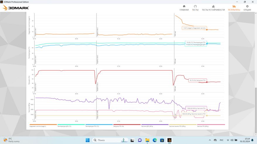Toggle the Загрузка ГПУ legend series

click(x=127, y=126)
